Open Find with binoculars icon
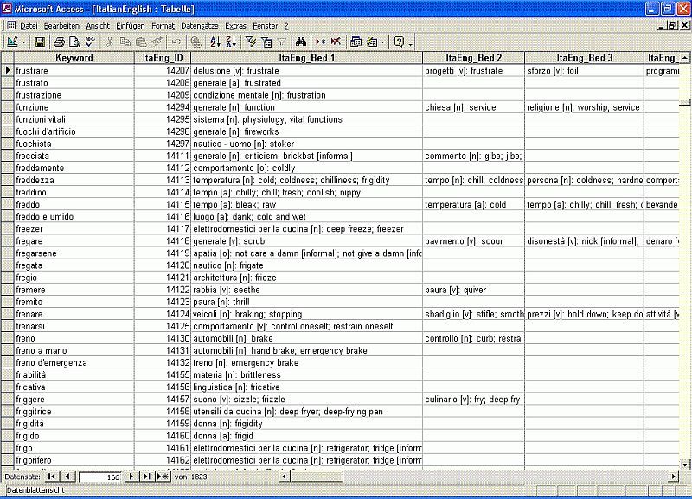This screenshot has height=499, width=692. point(301,42)
